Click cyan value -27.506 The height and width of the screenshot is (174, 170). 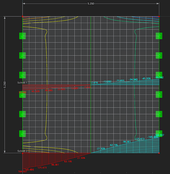click(x=100, y=149)
